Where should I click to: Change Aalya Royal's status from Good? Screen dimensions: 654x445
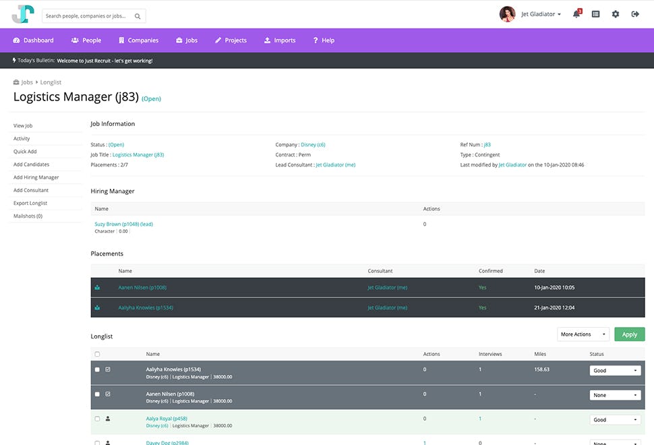(x=614, y=419)
